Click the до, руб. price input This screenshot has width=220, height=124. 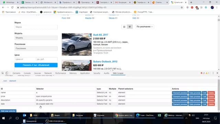coord(47,59)
